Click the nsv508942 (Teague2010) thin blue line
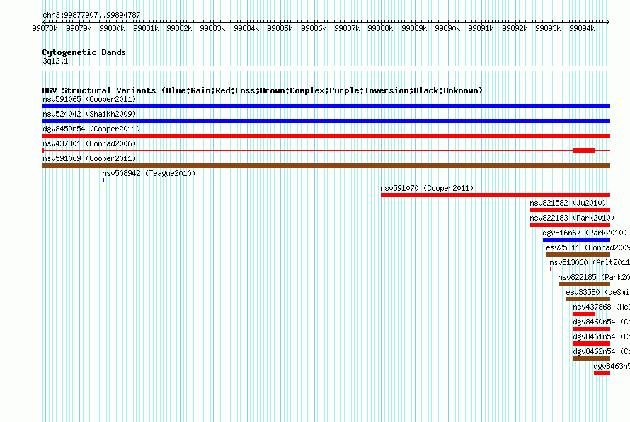 tap(356, 180)
